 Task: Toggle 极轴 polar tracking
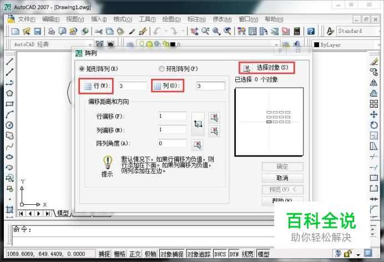(150, 254)
